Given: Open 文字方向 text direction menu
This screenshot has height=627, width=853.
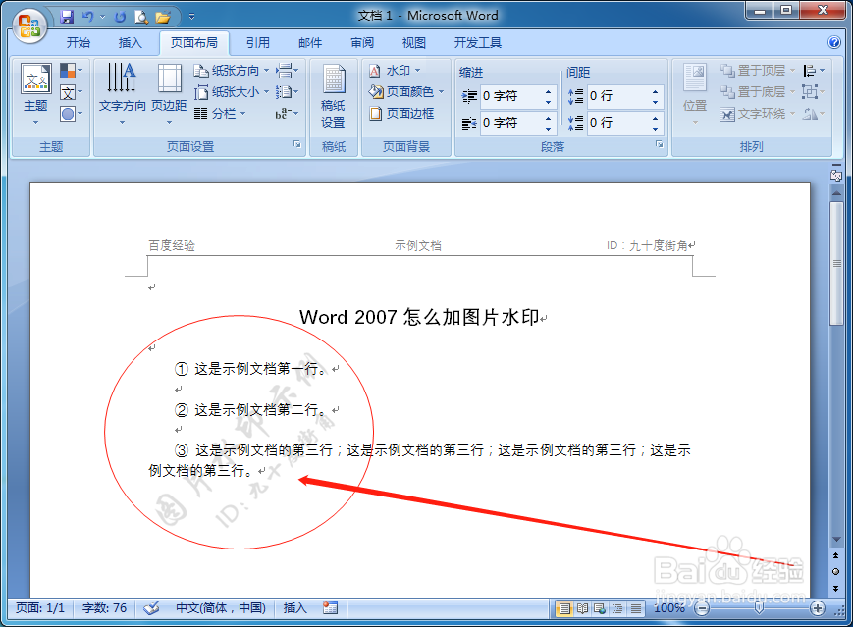Looking at the screenshot, I should pyautogui.click(x=123, y=93).
